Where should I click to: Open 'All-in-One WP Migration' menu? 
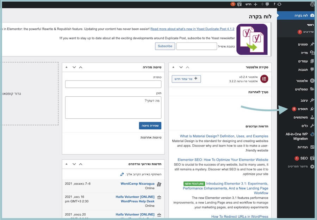[x=297, y=136]
